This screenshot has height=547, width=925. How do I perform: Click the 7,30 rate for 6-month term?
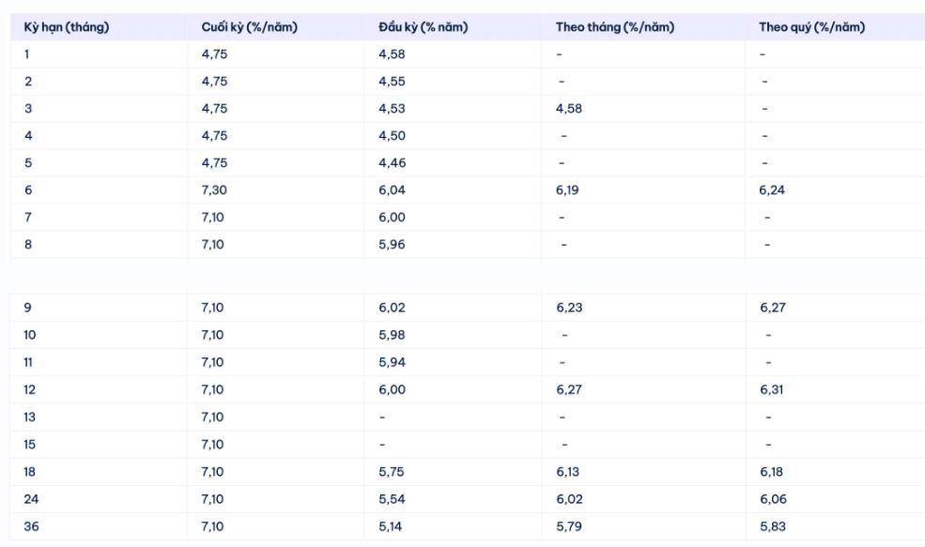(x=214, y=190)
